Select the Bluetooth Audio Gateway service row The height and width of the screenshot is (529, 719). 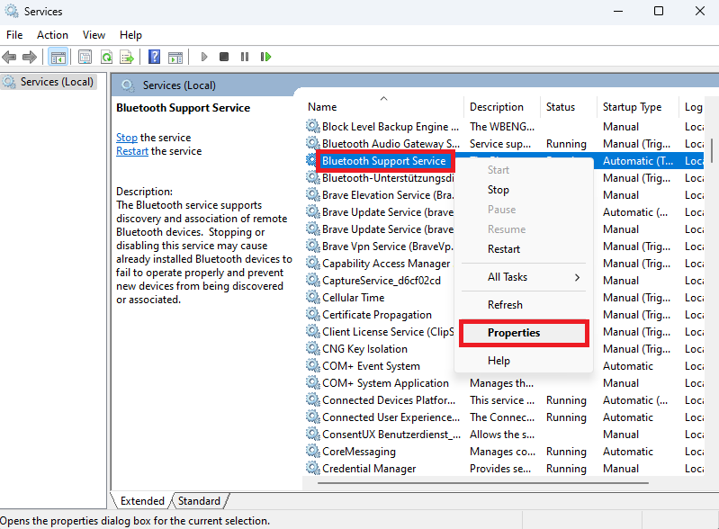tap(504, 143)
